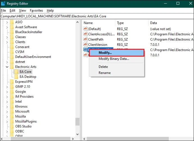Open the Edit menu
The height and width of the screenshot is (141, 194).
point(12,10)
